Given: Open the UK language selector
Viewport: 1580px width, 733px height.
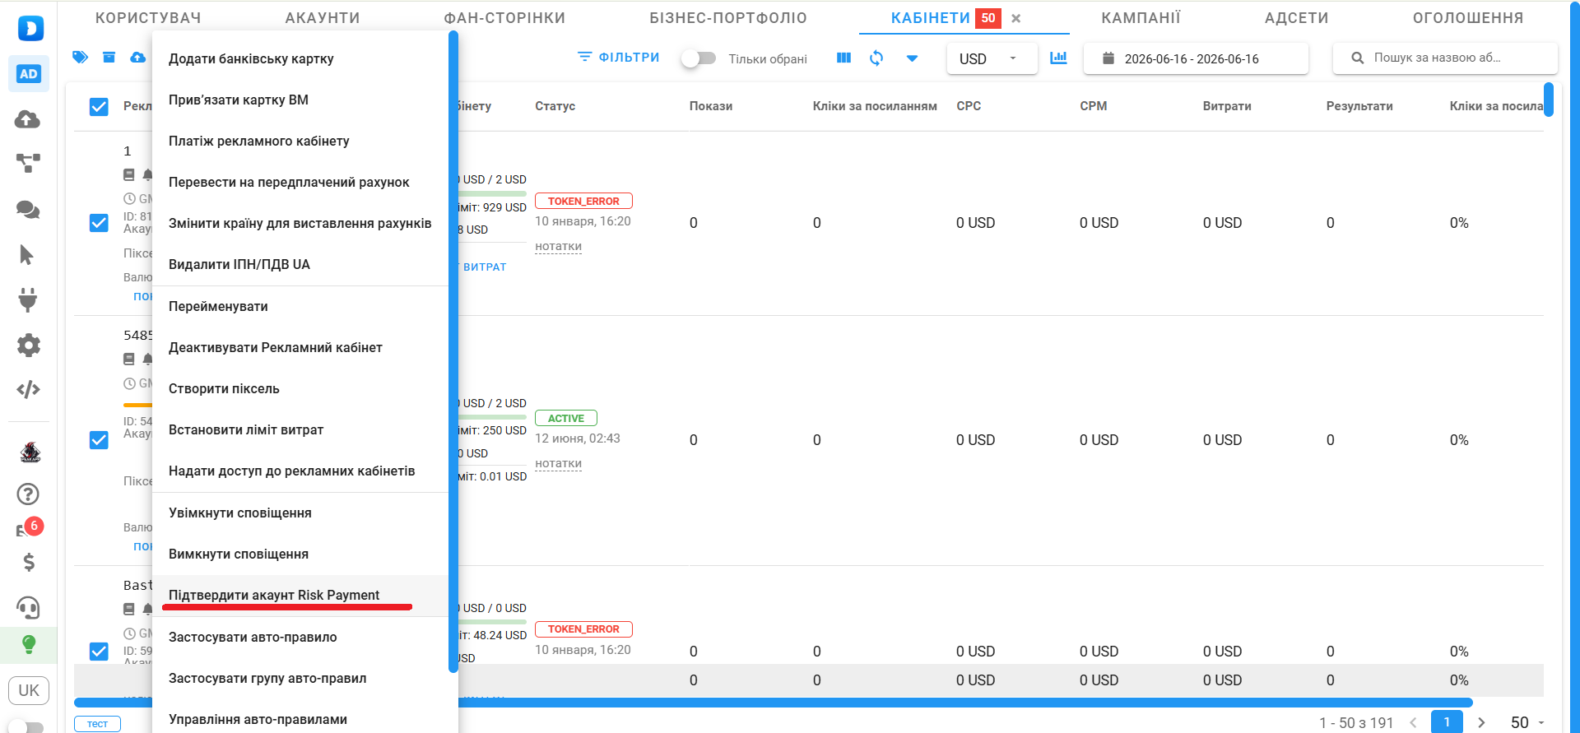Looking at the screenshot, I should [29, 690].
